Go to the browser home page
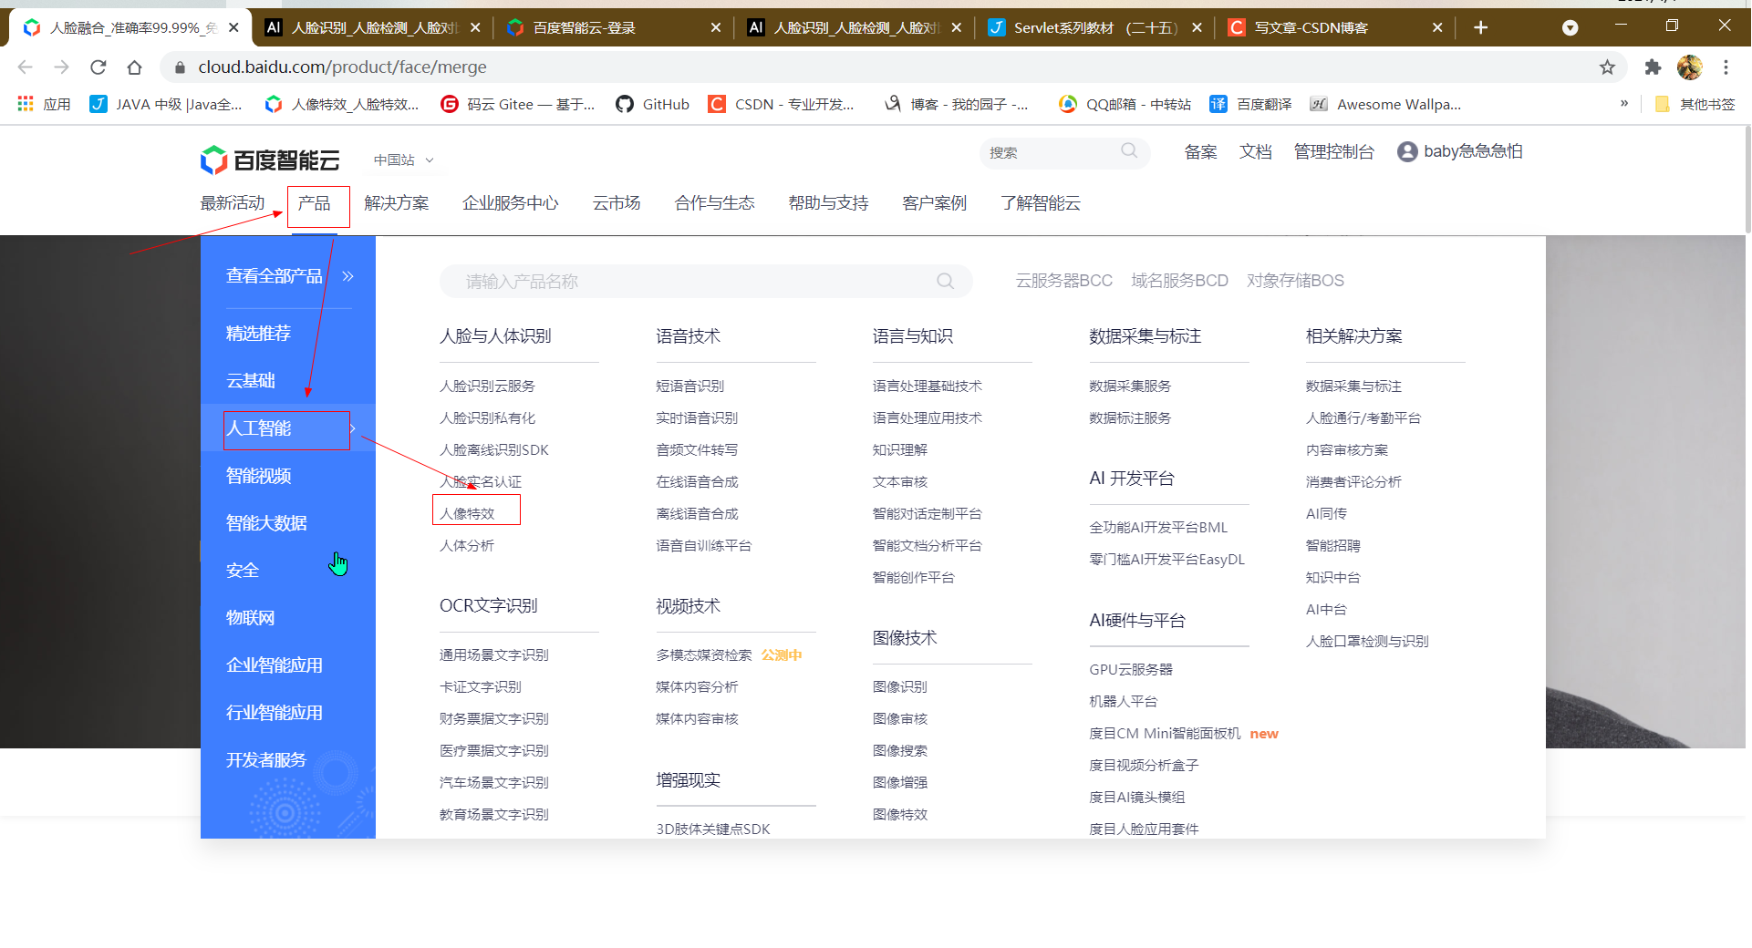1752x948 pixels. pos(135,67)
